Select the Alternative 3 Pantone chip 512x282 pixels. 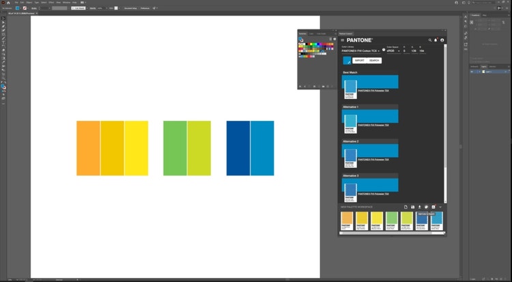point(350,193)
